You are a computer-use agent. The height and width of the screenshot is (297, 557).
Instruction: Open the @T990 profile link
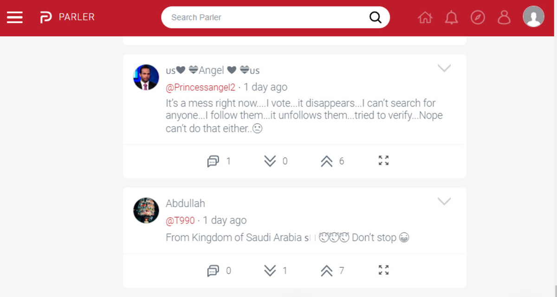(180, 221)
